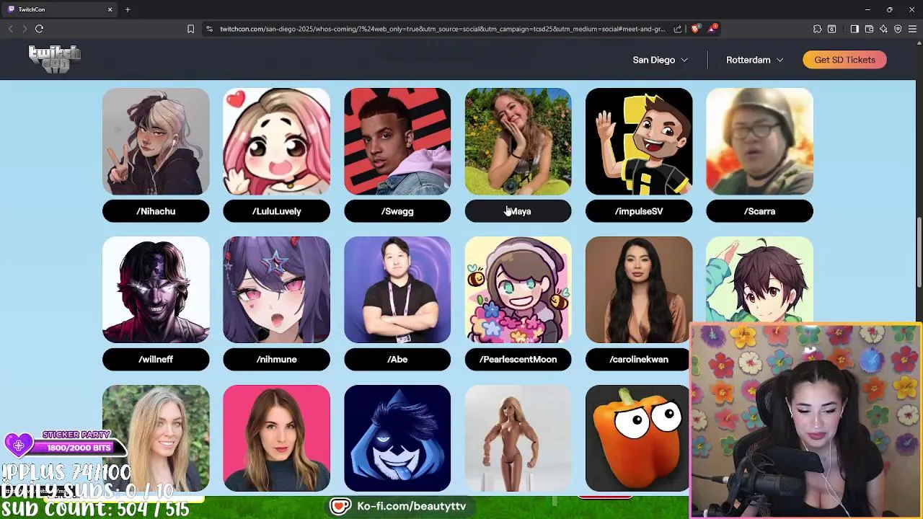Click the Get SD Tickets button
The image size is (923, 519).
844,60
